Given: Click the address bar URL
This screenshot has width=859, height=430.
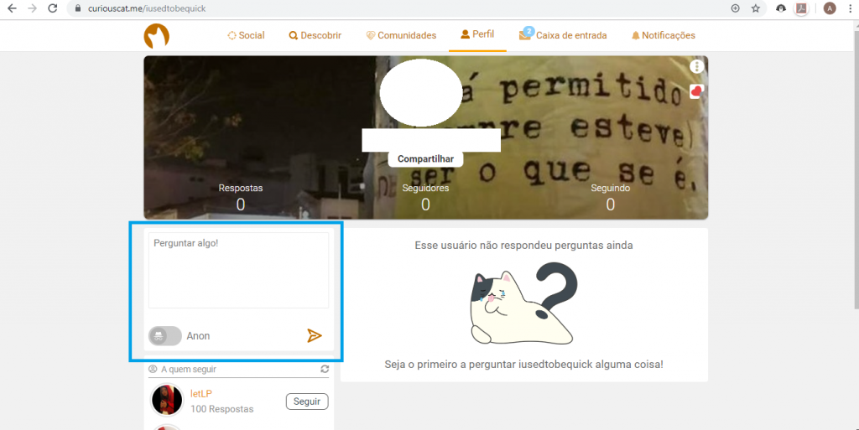Looking at the screenshot, I should point(147,8).
